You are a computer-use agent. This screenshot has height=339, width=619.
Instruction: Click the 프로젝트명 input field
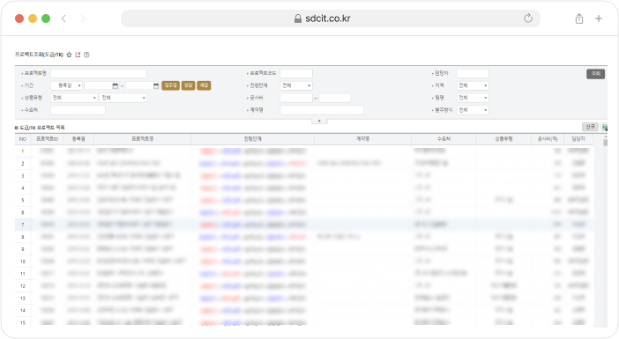[x=99, y=73]
